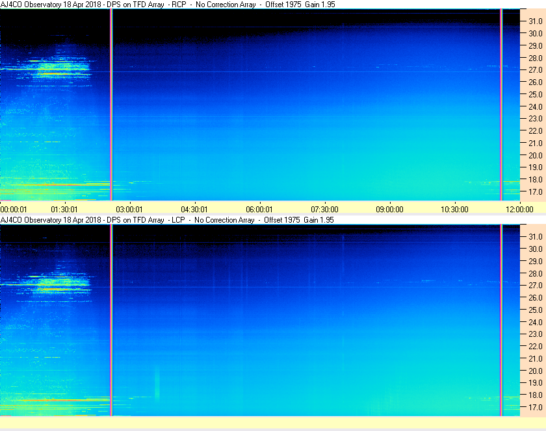Select the 12:00:00 time axis label
The image size is (546, 431).
coord(519,210)
